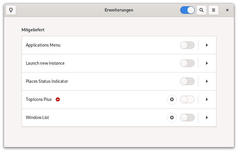Disable all extensions with the header switch
Viewport: 238px width, 152px height.
coord(187,10)
